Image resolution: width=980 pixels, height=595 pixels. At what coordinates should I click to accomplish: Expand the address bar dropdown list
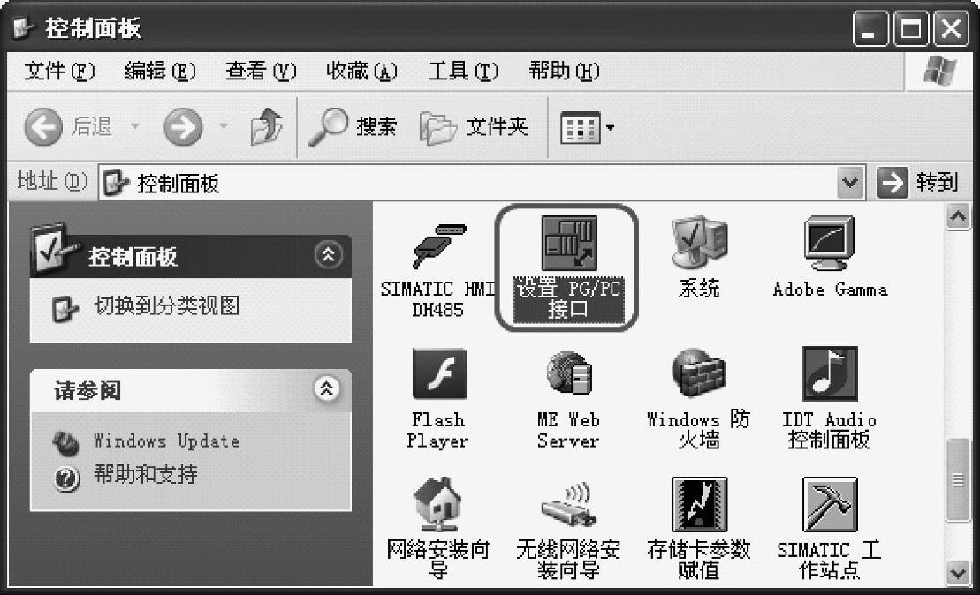click(850, 183)
